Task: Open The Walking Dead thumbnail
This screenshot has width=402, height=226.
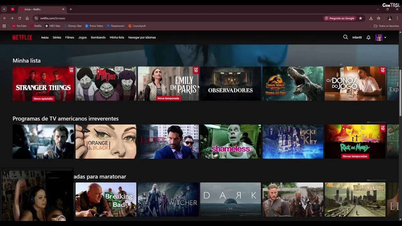Action: [x=355, y=200]
